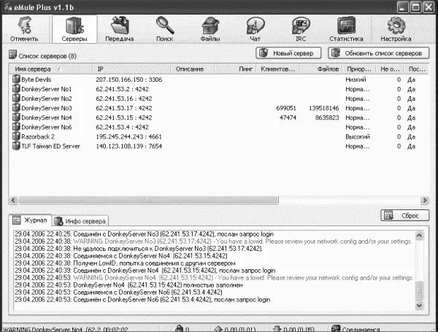Viewport: 438px width, 332px height.
Task: Click the Отменить toolbar icon
Action: (x=25, y=29)
